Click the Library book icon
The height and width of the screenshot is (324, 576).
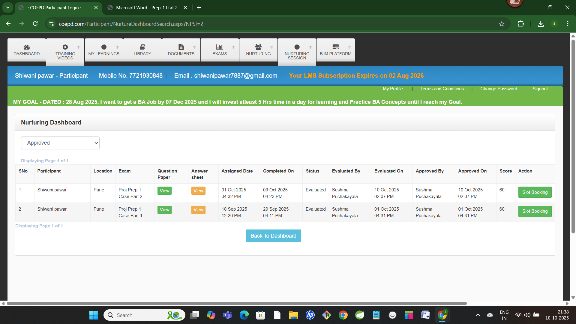point(142,47)
